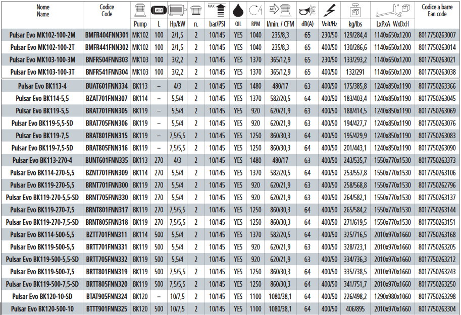
Task: Click the "Codice a barre Ean code" header
Action: (437, 10)
